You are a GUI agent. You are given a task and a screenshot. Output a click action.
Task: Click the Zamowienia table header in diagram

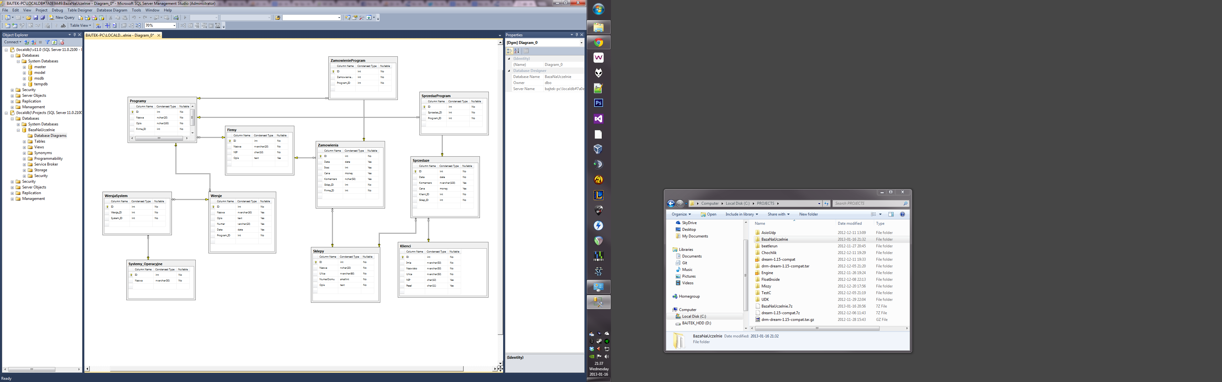click(x=350, y=145)
